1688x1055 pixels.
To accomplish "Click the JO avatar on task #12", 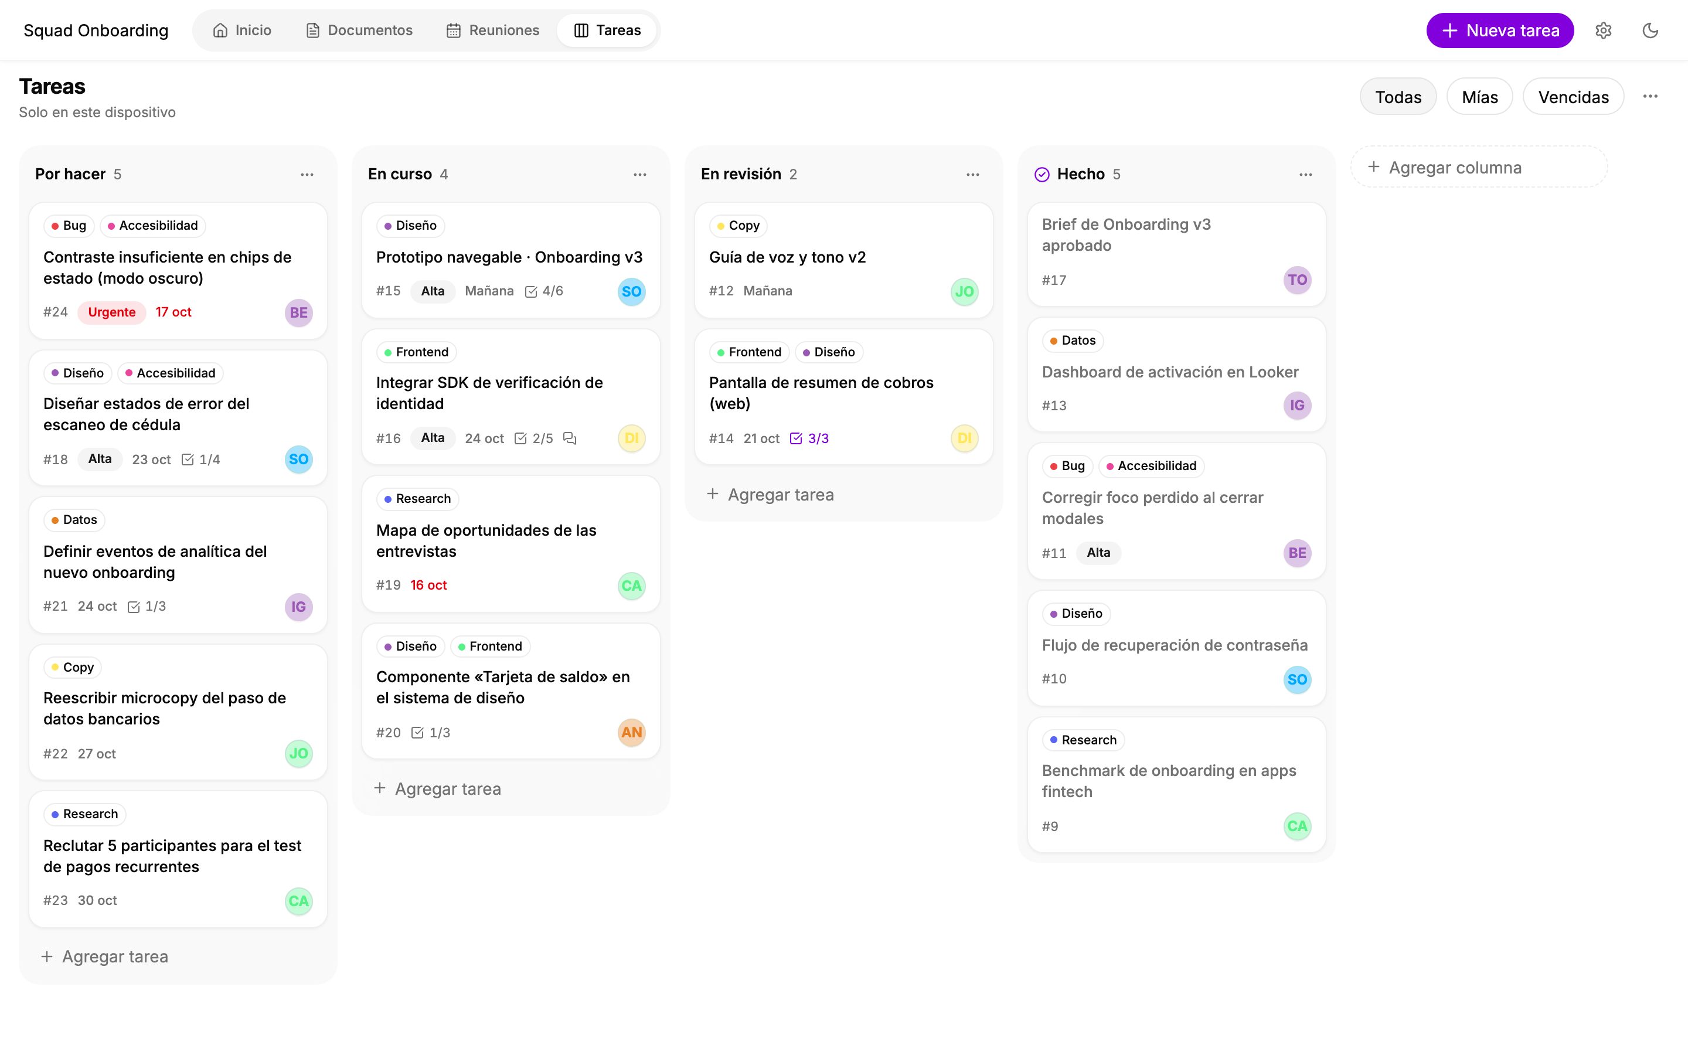I will (964, 292).
